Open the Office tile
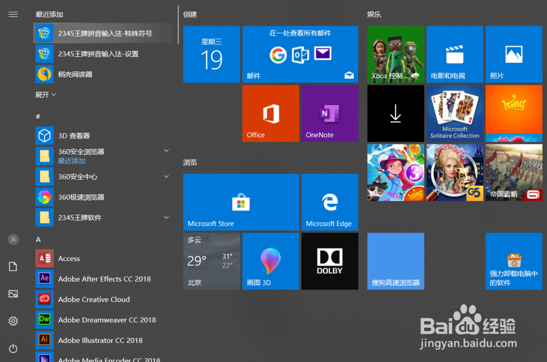 pos(270,113)
